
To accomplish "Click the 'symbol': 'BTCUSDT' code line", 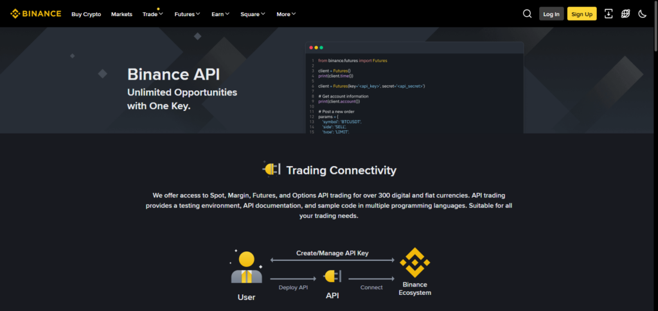I will point(342,122).
